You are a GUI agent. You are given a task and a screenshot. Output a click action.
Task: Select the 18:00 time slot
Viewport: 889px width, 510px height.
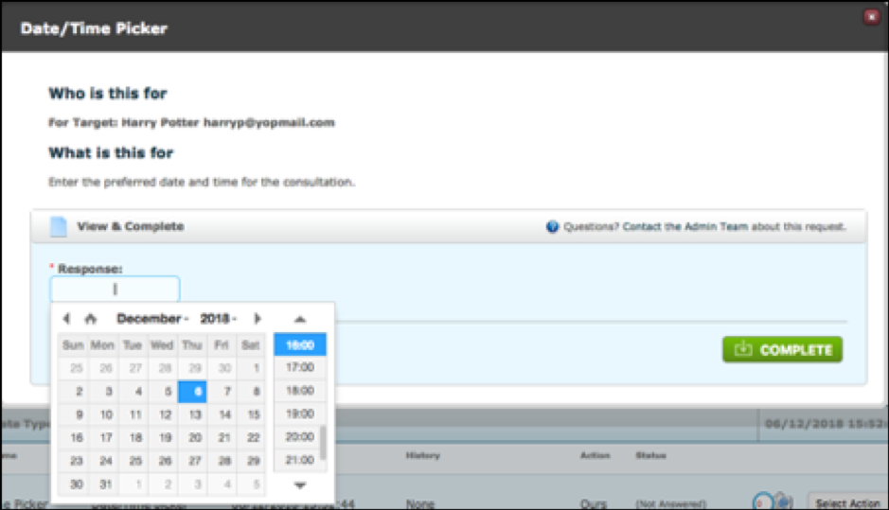click(300, 391)
